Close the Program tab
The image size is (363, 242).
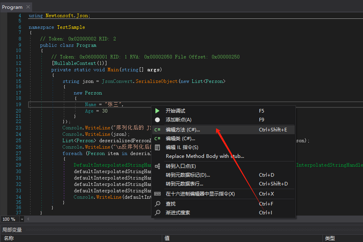tap(28, 7)
